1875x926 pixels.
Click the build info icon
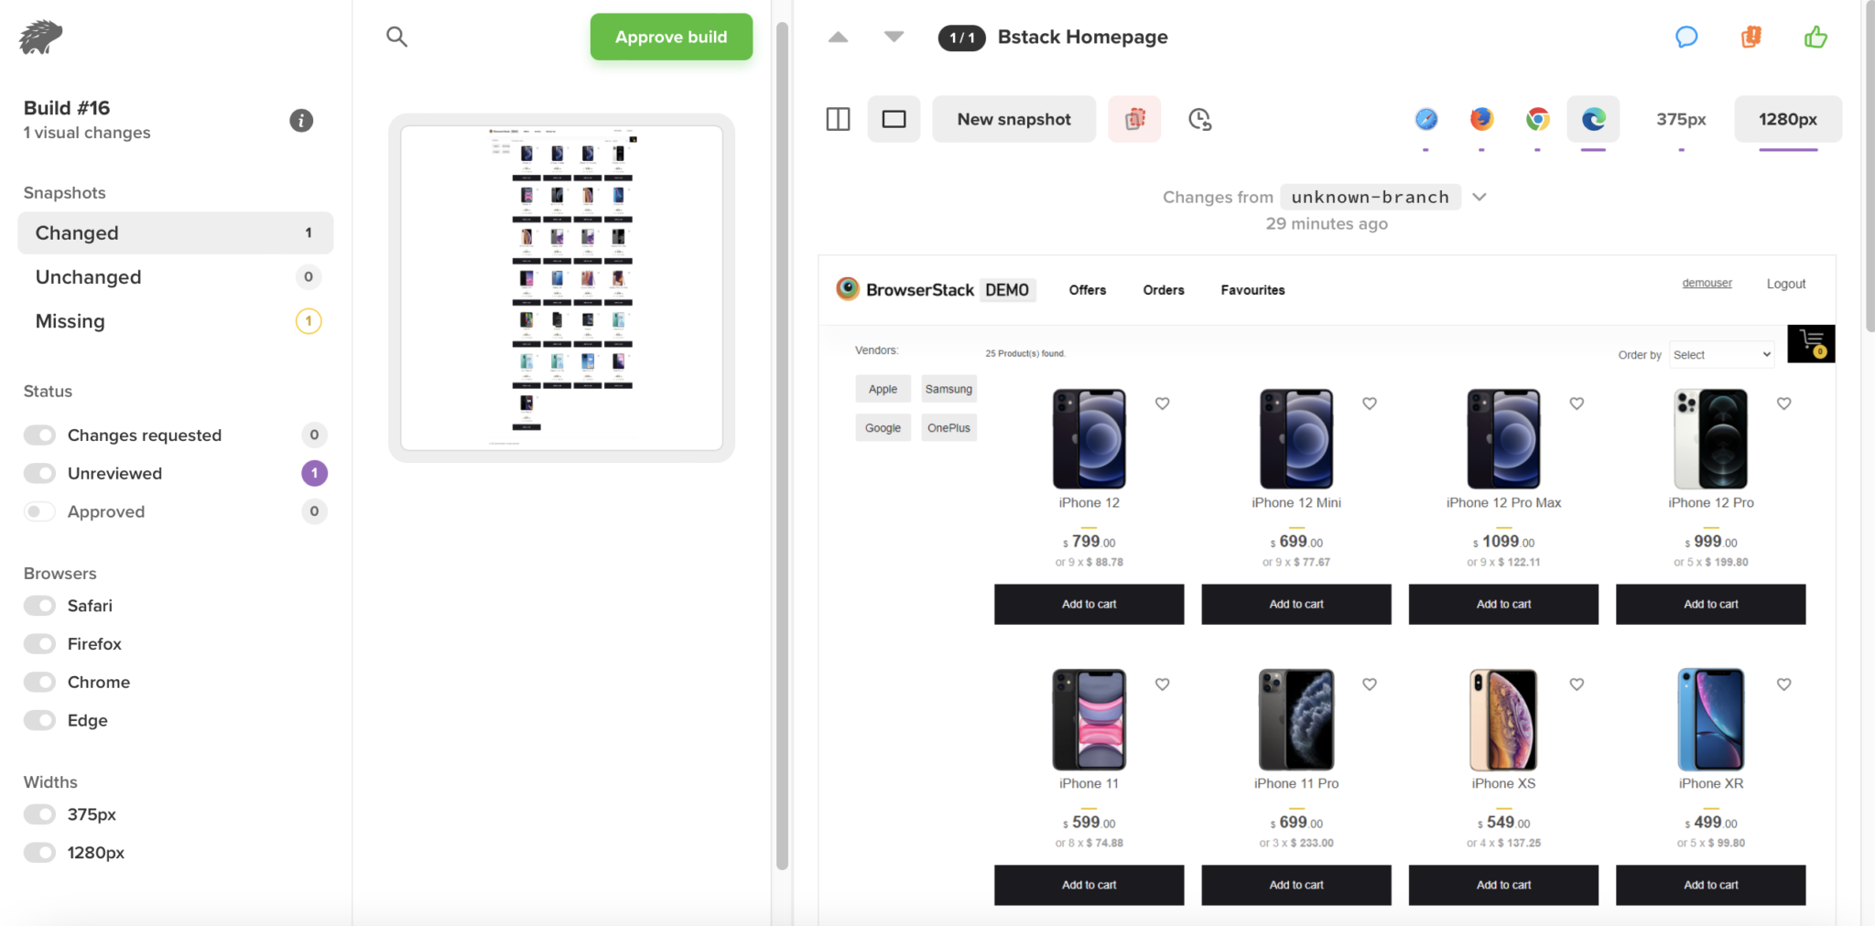tap(301, 120)
